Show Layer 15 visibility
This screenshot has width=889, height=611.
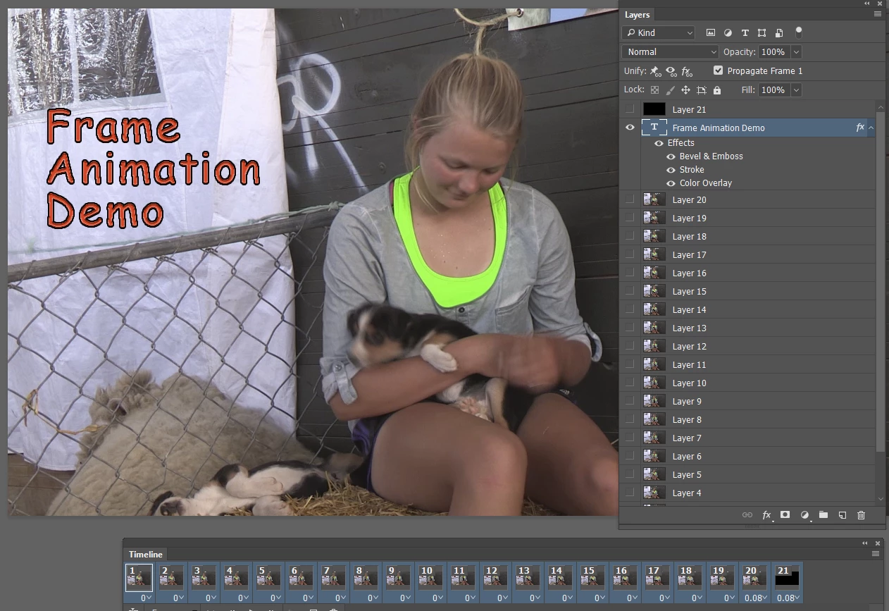(630, 291)
